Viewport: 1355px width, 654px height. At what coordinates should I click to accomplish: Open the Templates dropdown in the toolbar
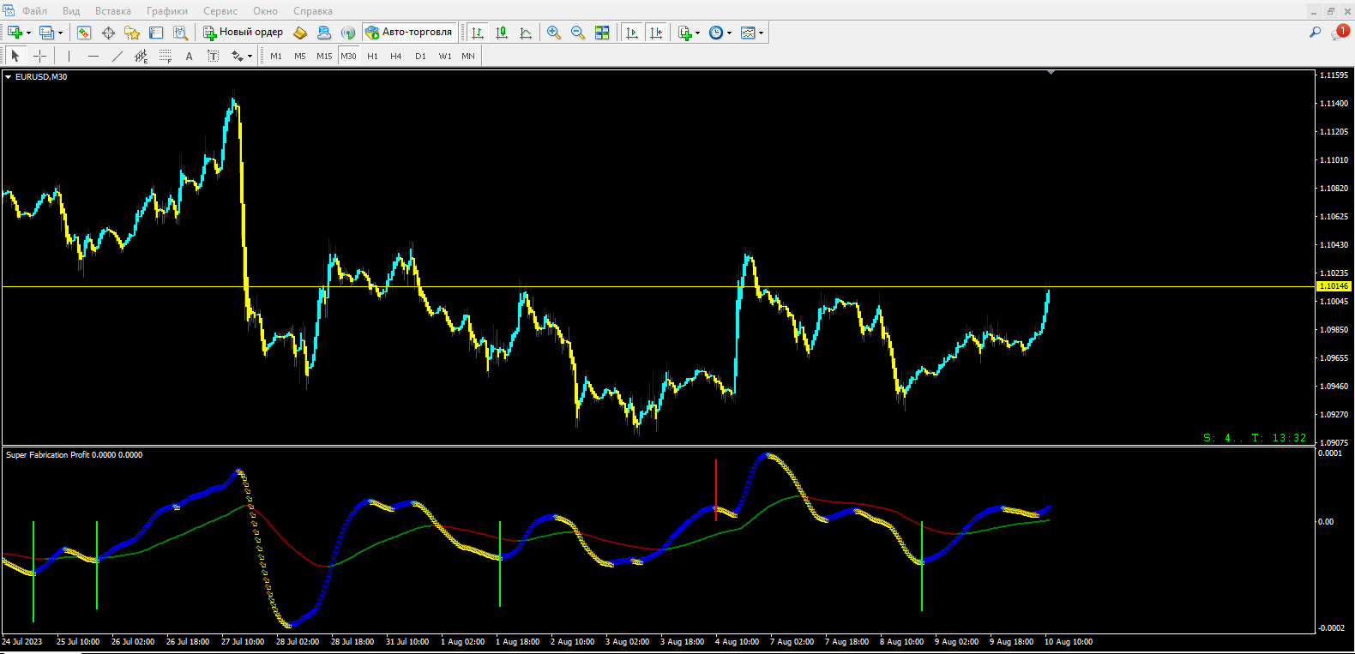(761, 33)
